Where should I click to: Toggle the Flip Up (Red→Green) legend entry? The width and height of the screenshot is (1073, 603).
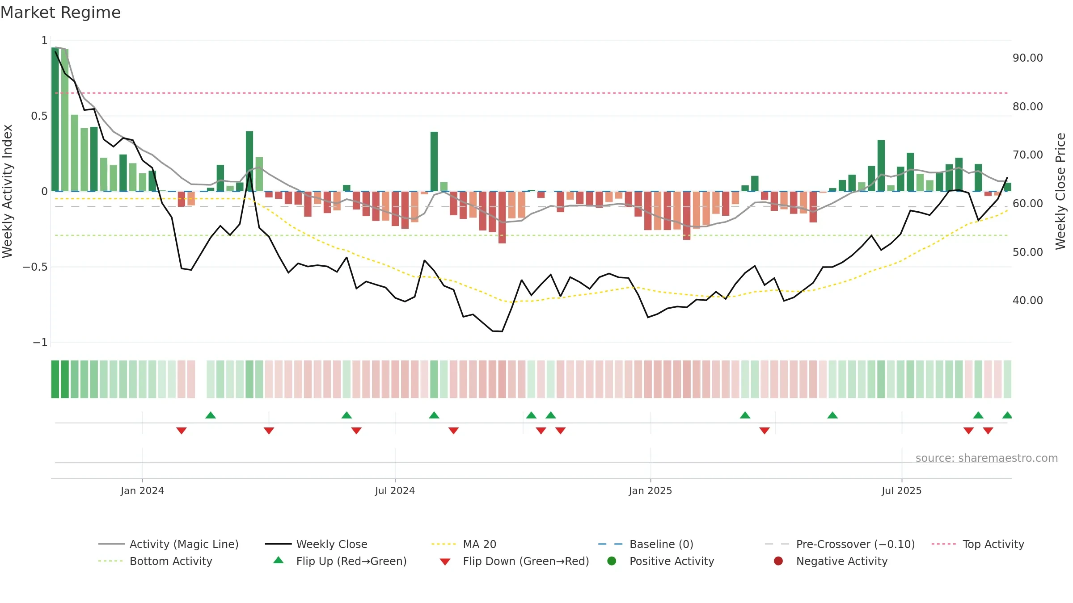pyautogui.click(x=340, y=561)
